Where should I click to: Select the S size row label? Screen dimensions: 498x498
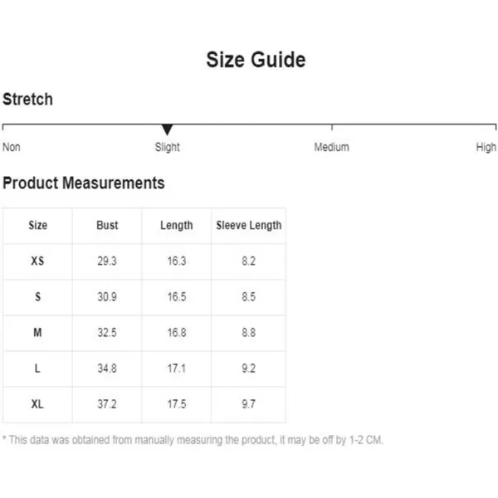pos(38,296)
